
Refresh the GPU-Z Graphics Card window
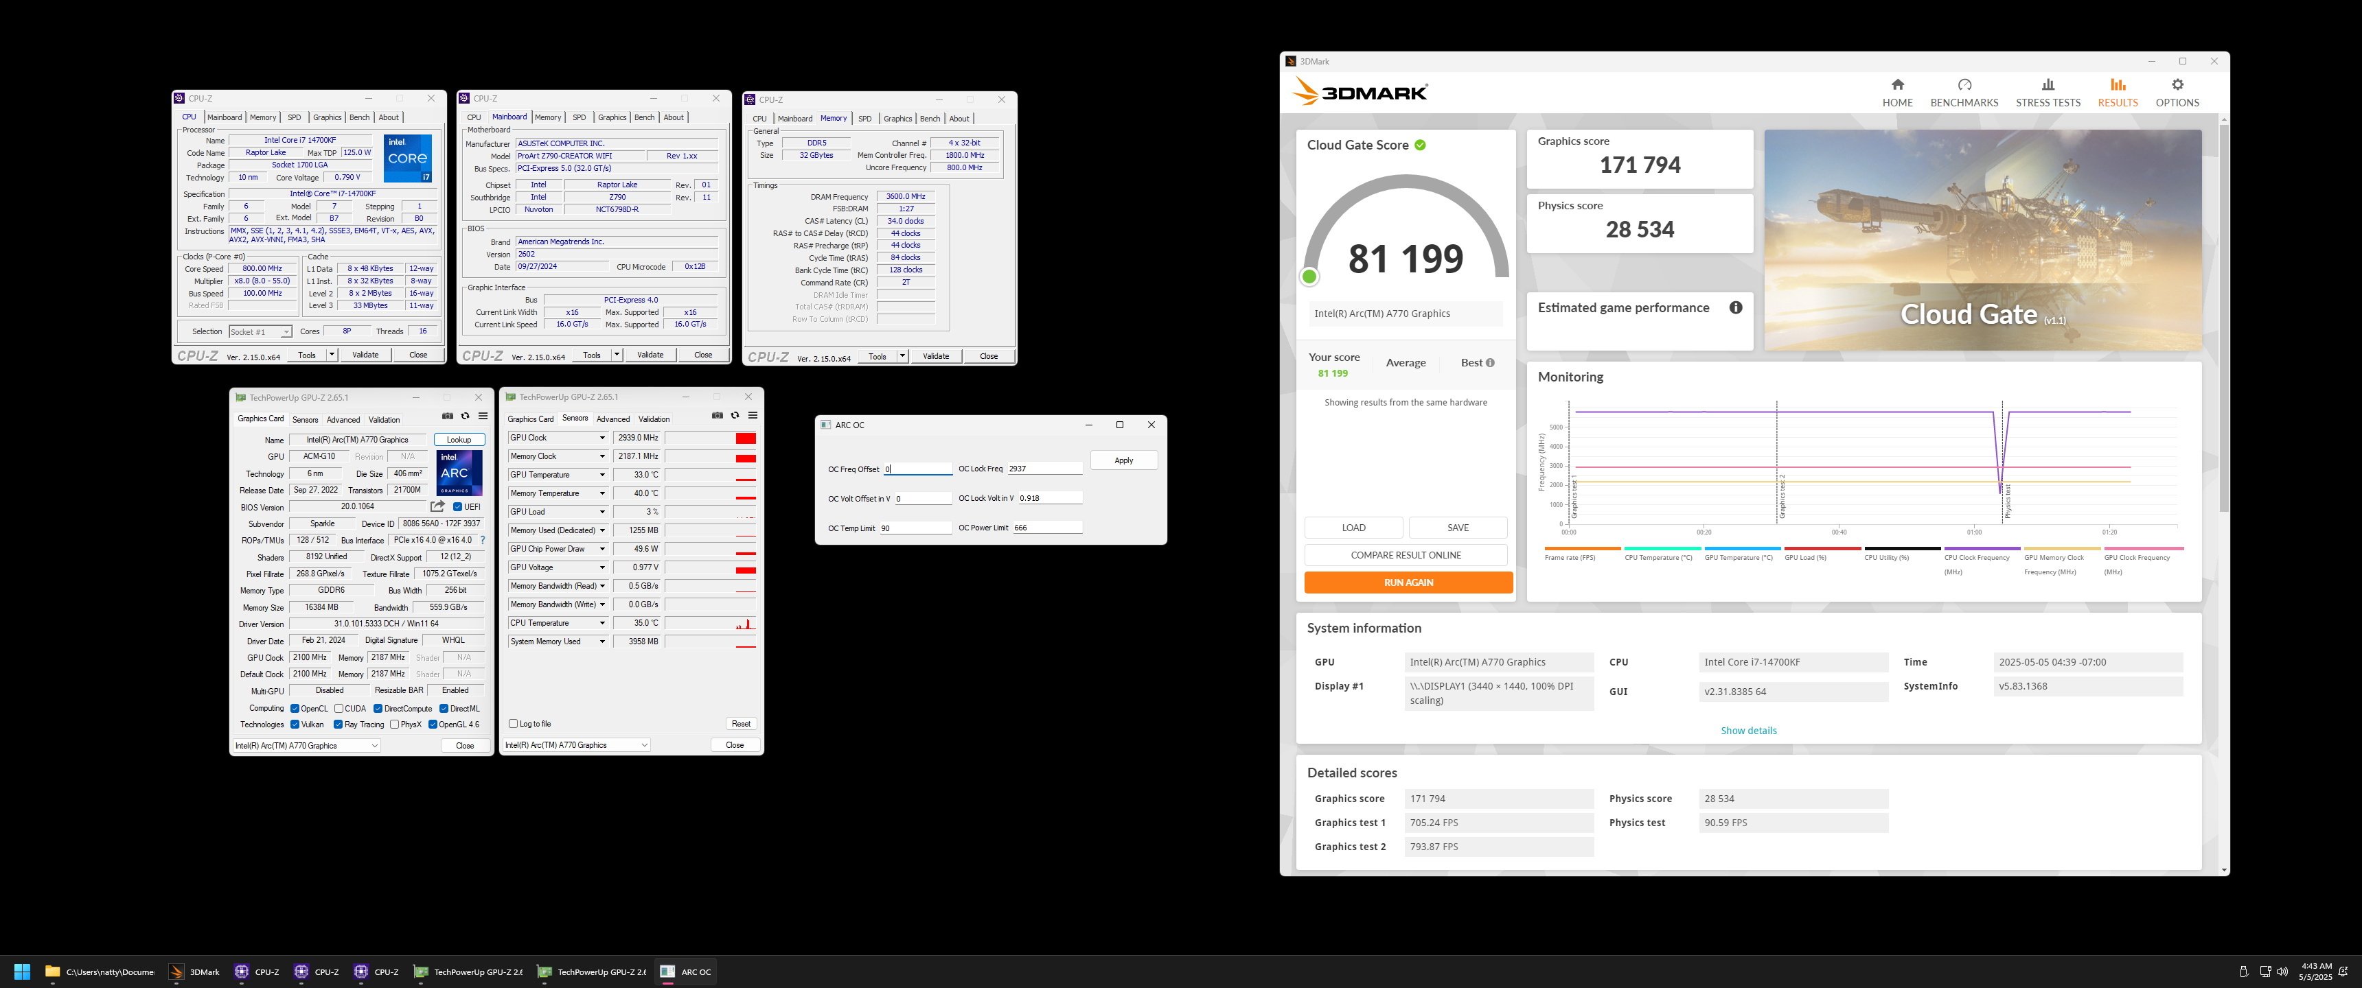click(465, 416)
